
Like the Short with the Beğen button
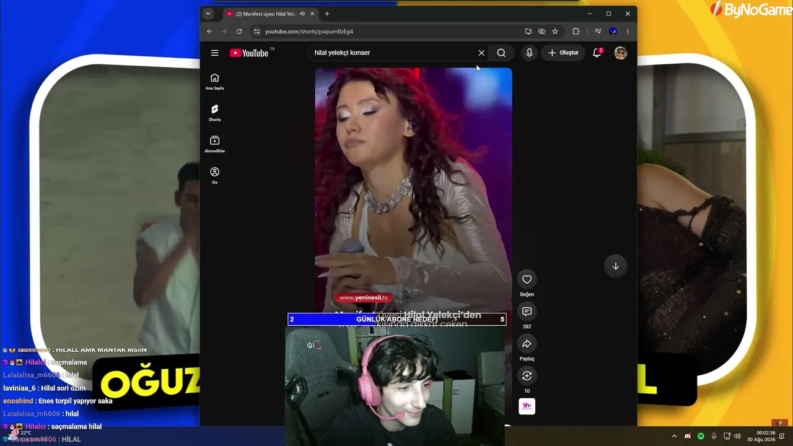[x=527, y=279]
